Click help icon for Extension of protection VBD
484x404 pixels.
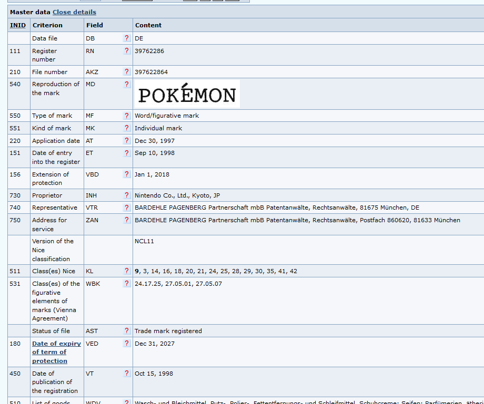pos(127,174)
